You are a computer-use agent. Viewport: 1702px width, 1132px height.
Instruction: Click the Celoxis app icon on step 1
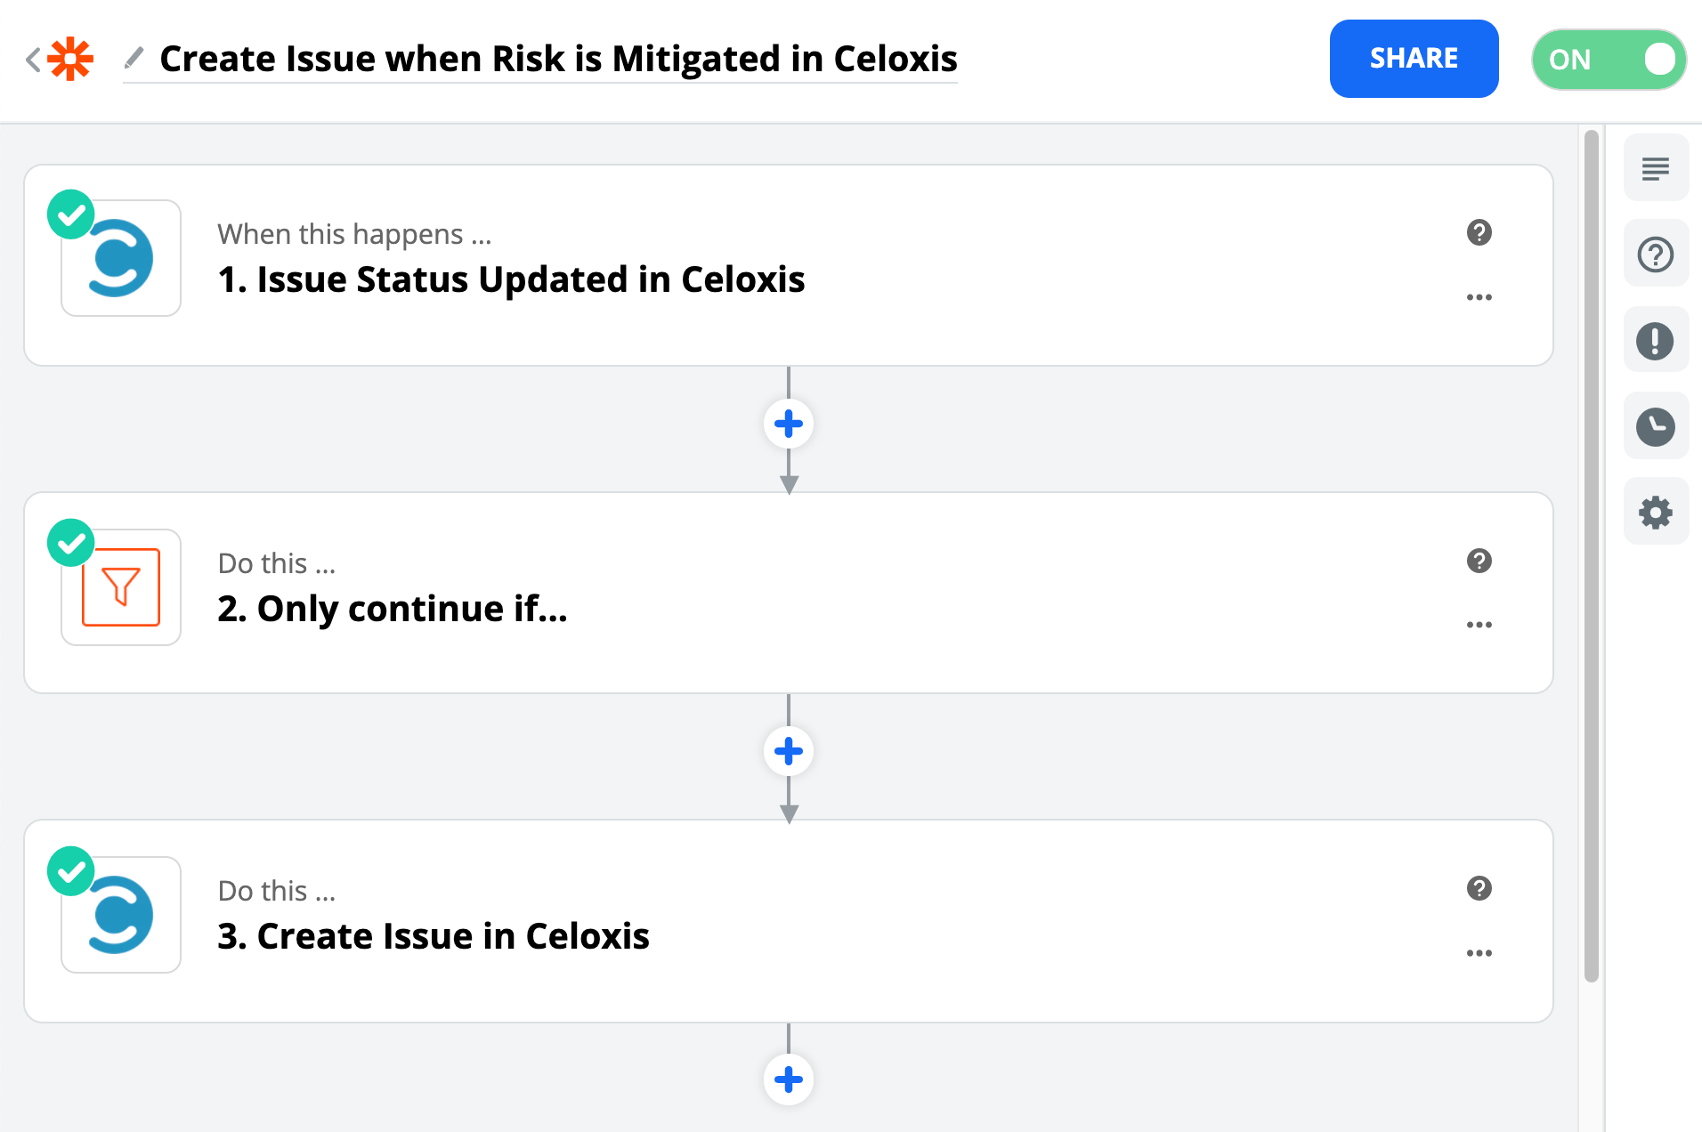(121, 258)
